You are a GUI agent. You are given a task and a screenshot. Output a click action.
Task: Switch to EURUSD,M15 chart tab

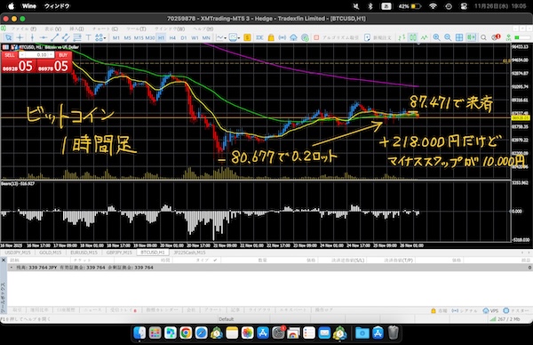84,253
